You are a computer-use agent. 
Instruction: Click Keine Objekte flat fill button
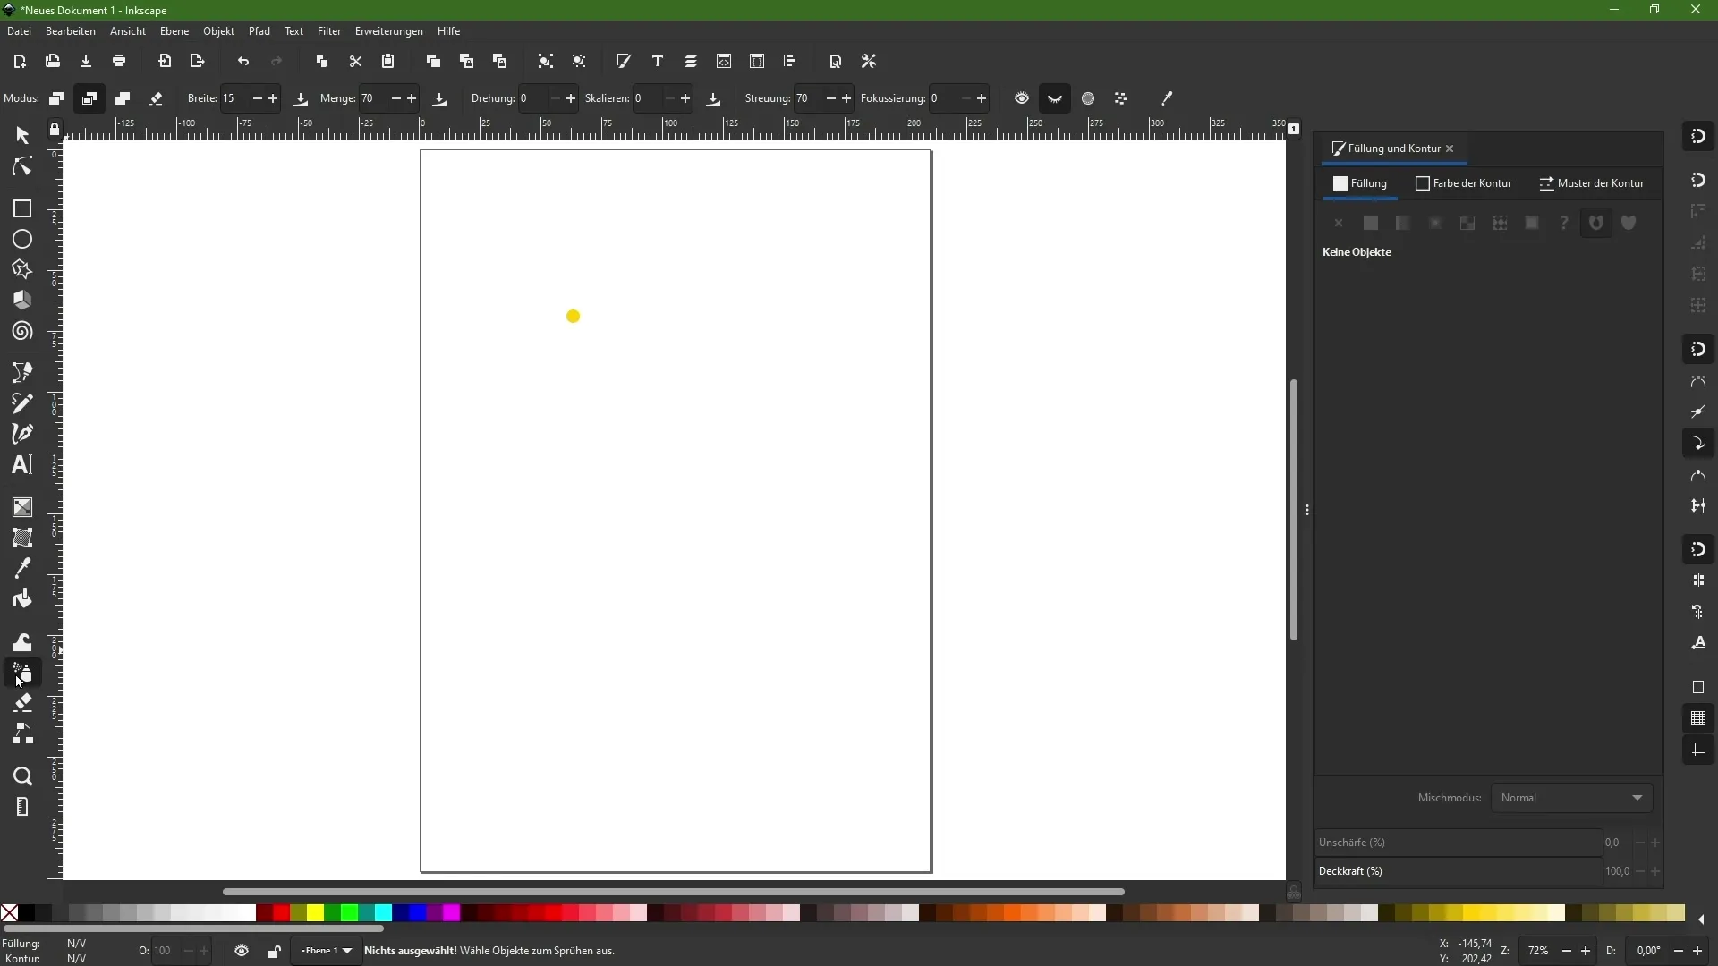(1369, 223)
